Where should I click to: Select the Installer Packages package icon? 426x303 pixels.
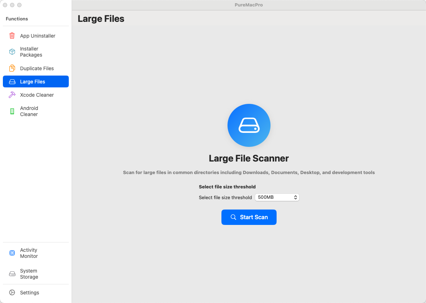tap(11, 52)
